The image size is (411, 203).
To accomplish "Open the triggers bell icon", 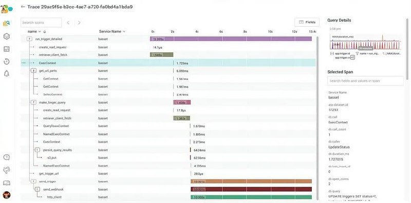I will coord(7,74).
